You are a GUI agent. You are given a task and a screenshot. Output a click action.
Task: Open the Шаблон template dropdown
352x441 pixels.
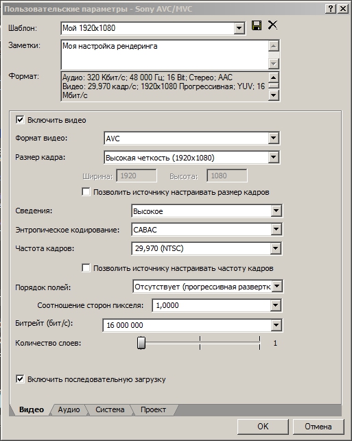click(239, 28)
